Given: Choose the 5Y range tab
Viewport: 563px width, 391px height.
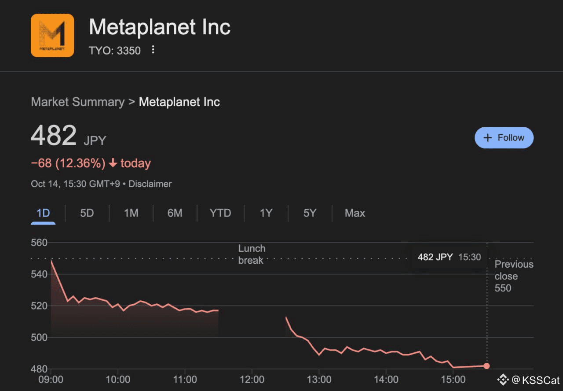Looking at the screenshot, I should pos(310,213).
